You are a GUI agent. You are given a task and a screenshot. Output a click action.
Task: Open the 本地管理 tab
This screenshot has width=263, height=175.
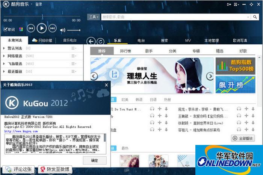coord(212,41)
